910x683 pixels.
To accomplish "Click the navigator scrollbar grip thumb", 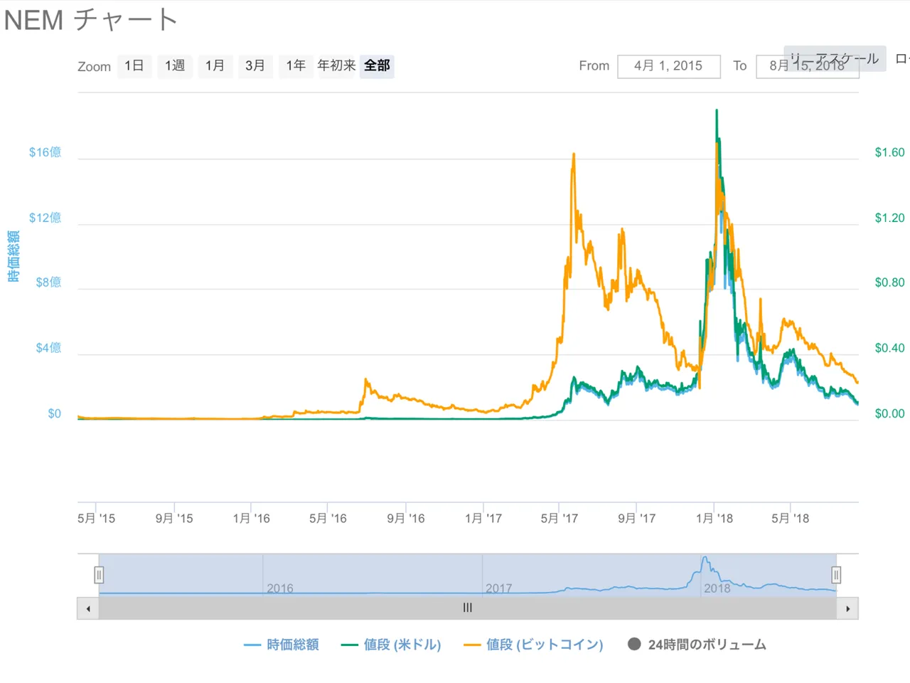I will (x=468, y=608).
